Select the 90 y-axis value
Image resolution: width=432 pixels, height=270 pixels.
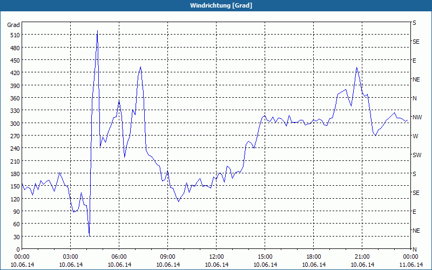pyautogui.click(x=17, y=212)
